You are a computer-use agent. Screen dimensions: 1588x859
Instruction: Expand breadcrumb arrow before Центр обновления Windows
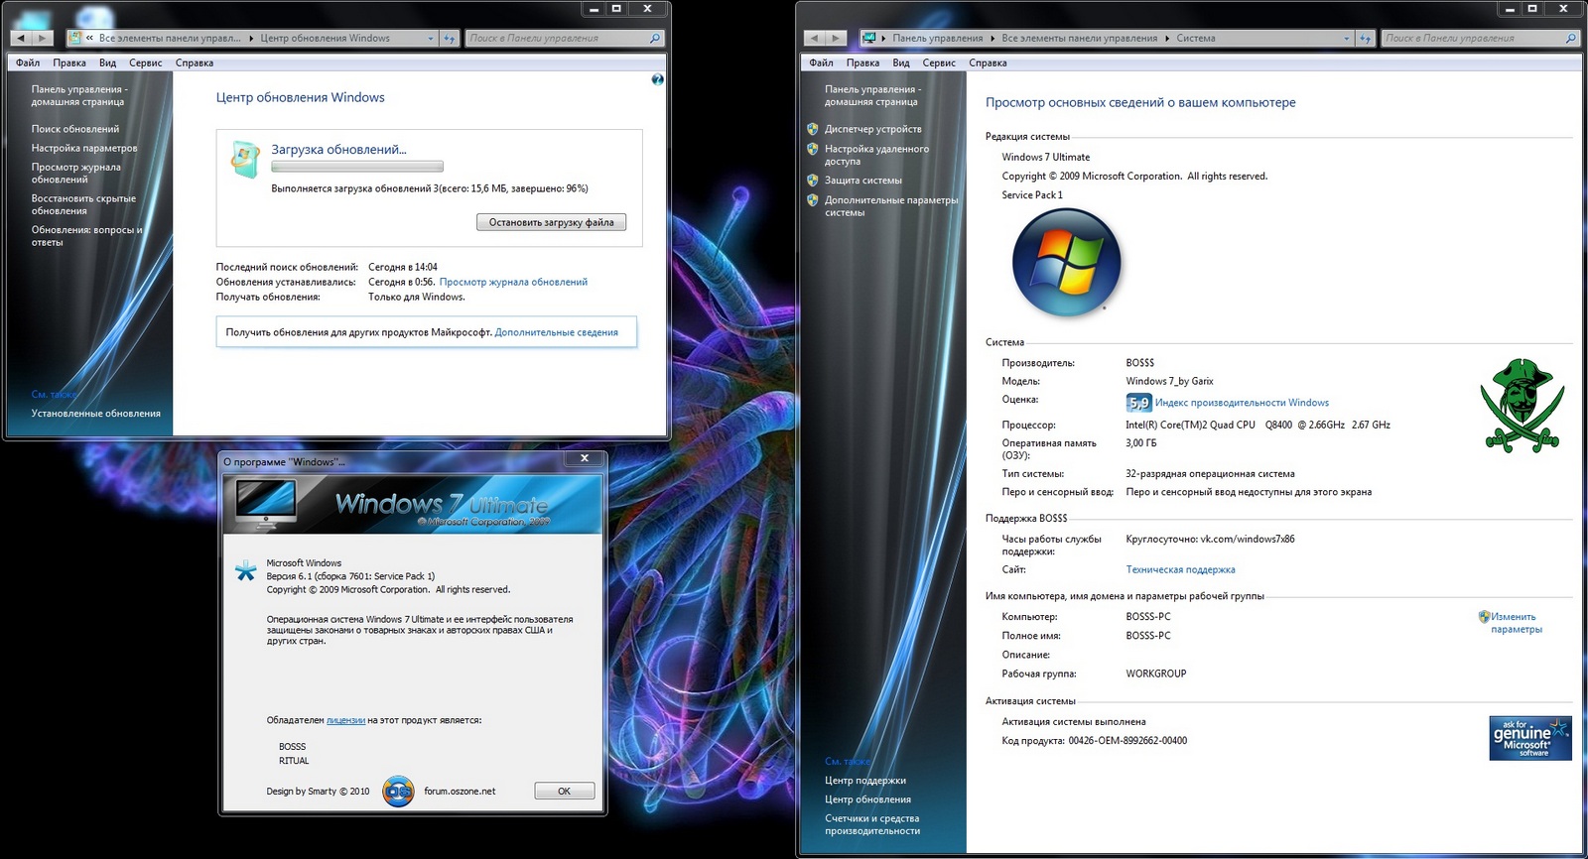pos(251,39)
